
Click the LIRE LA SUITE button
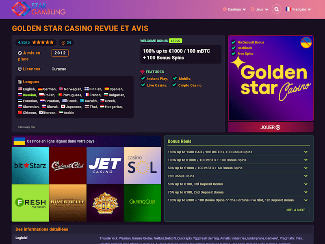(295, 210)
